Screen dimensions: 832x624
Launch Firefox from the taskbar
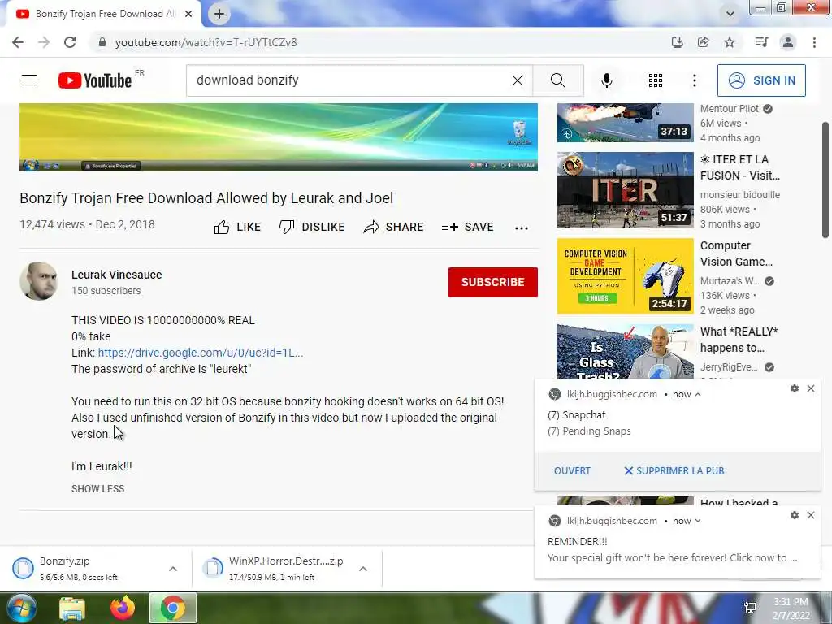(123, 608)
